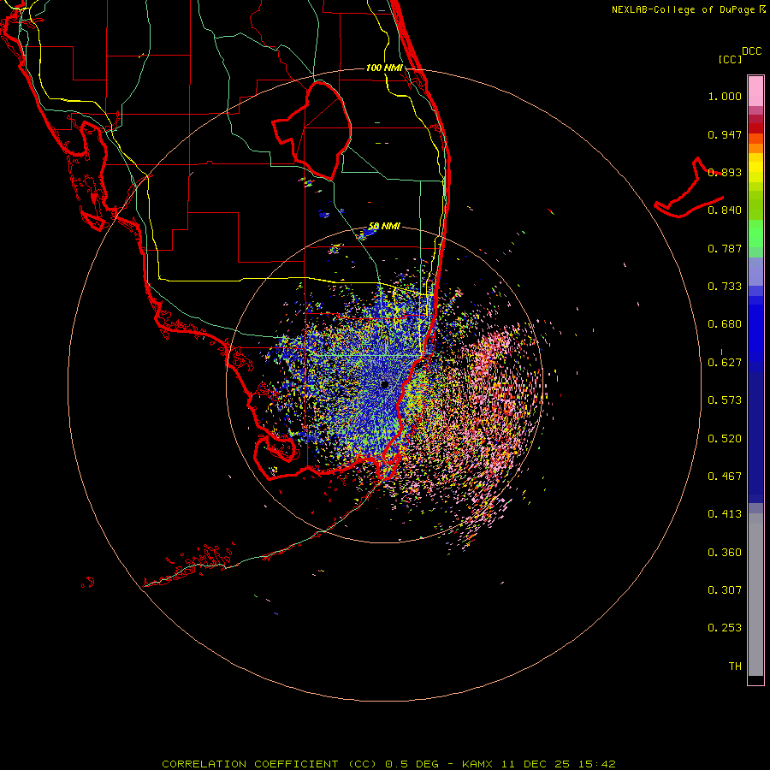Click the 100 NMI range ring label
Viewport: 770px width, 770px height.
click(384, 68)
